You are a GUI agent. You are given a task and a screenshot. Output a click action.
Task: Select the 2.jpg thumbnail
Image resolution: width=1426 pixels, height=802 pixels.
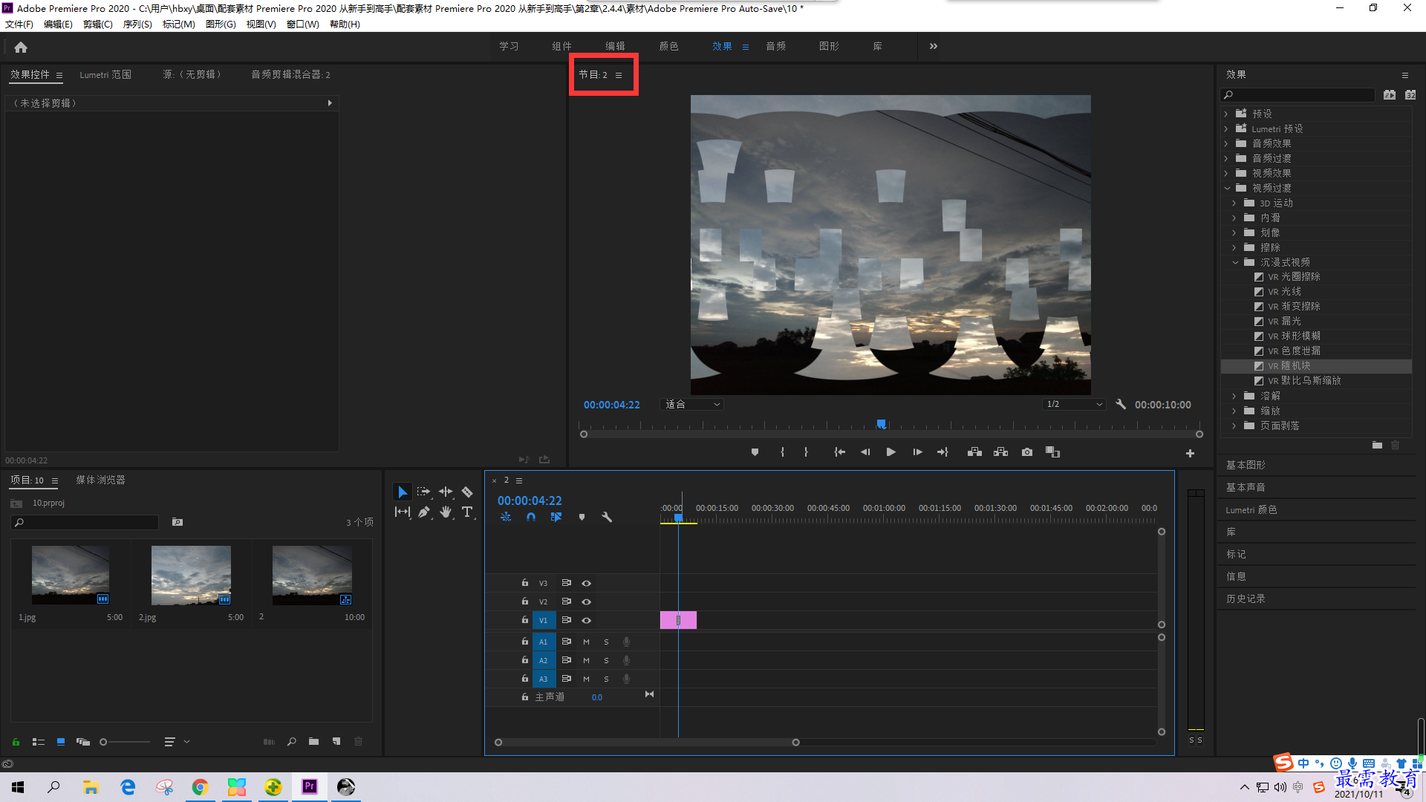(x=191, y=576)
